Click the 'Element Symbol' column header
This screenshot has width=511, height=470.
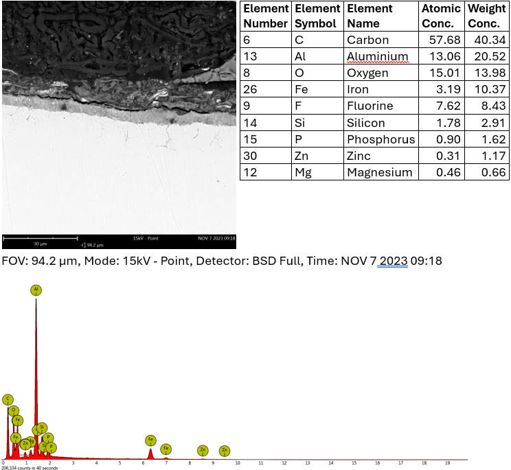point(317,16)
